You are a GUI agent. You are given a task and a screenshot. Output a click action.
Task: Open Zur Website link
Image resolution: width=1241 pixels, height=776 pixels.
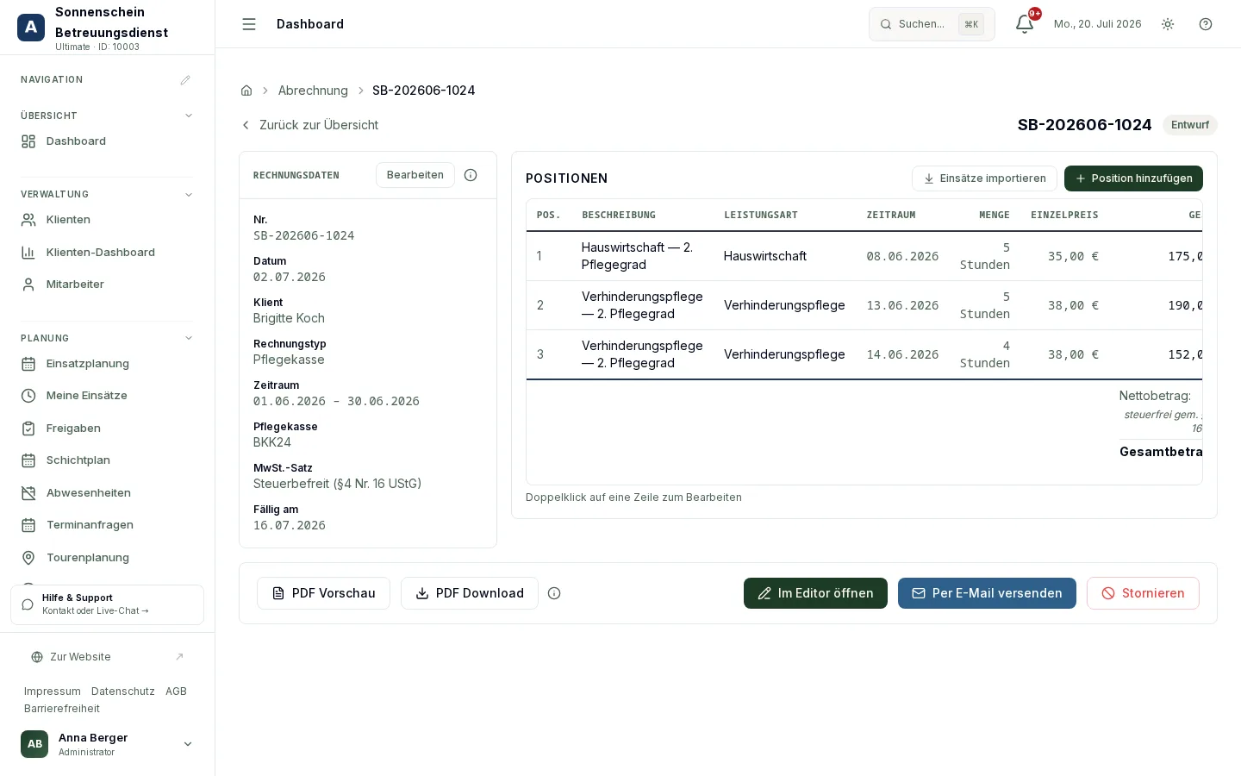click(x=107, y=657)
